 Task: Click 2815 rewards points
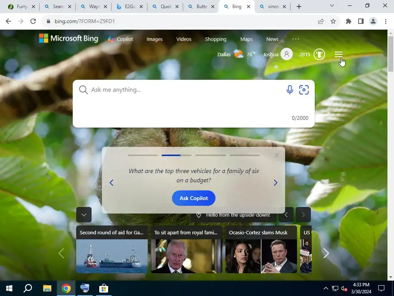pos(305,54)
